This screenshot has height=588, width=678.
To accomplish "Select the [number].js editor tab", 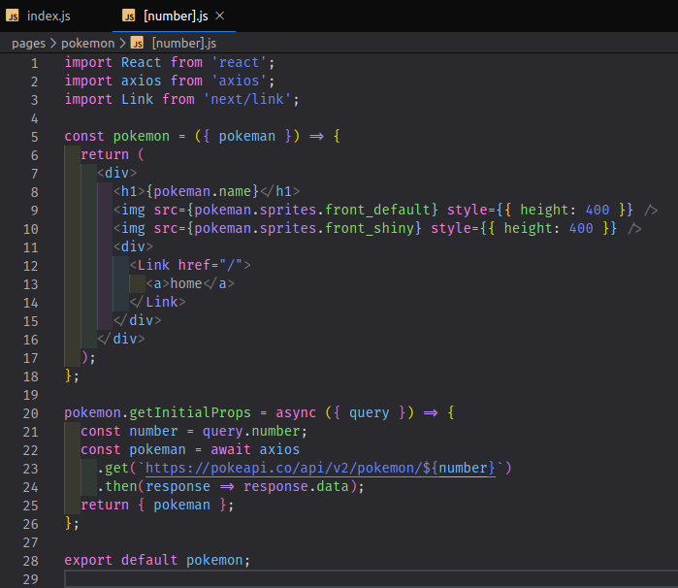I will click(176, 16).
